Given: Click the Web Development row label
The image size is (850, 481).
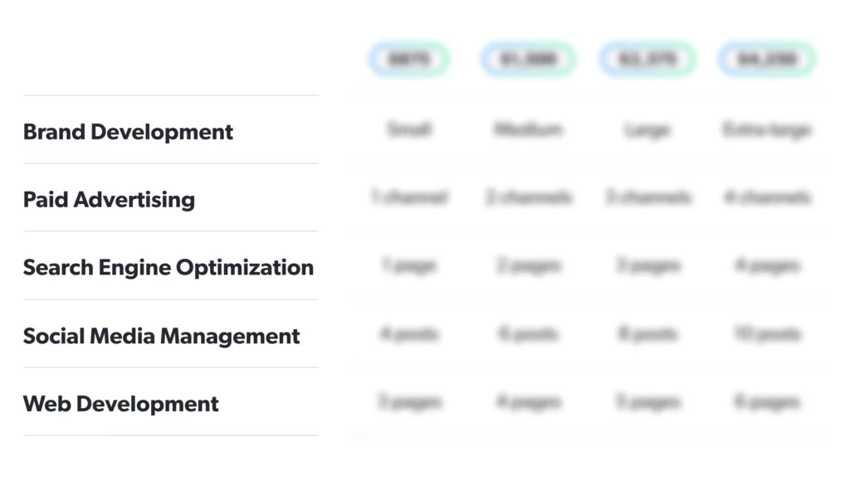Looking at the screenshot, I should [x=121, y=404].
